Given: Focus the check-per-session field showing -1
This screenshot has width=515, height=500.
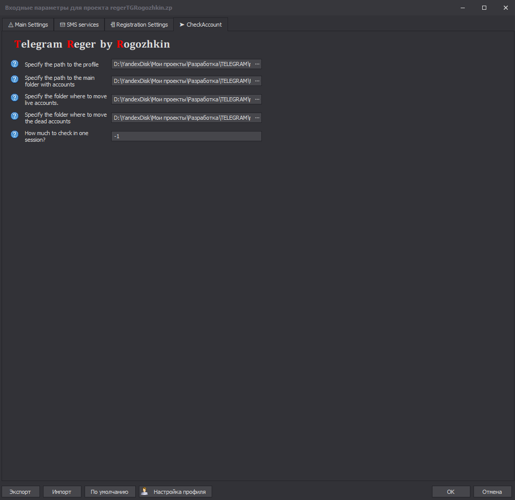Looking at the screenshot, I should pos(186,136).
